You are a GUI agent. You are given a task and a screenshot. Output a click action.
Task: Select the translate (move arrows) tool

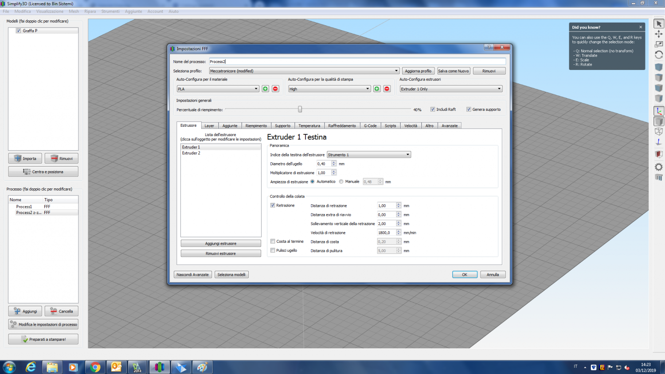[x=659, y=34]
